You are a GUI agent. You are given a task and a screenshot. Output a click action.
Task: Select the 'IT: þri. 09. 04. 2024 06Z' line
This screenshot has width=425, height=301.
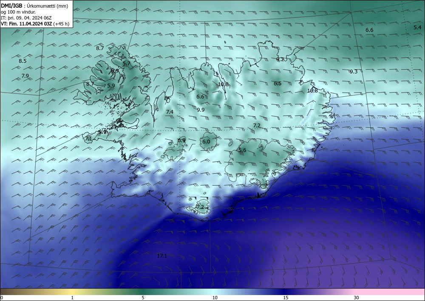click(26, 18)
